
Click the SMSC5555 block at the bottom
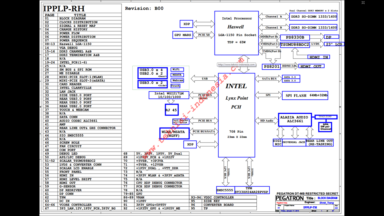[x=225, y=190]
